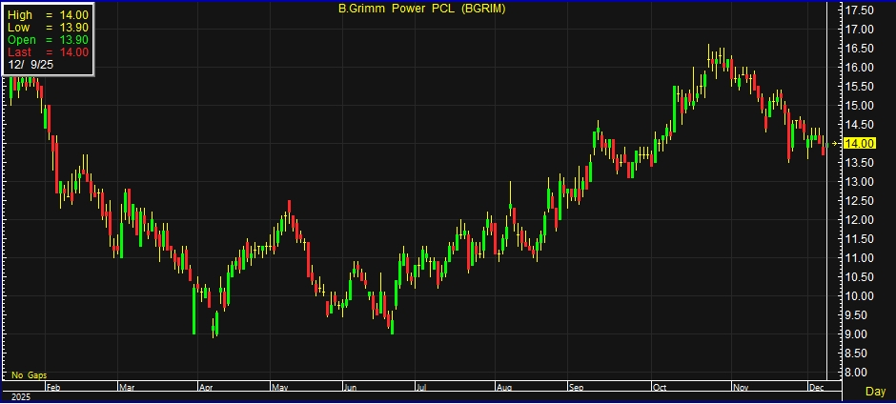Viewport: 896px width, 404px height.
Task: Click the 16.50 price axis label
Action: [861, 48]
